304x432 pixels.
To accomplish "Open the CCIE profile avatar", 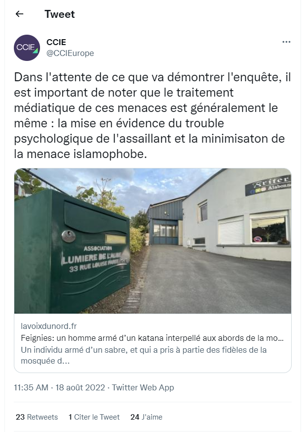I will point(27,48).
